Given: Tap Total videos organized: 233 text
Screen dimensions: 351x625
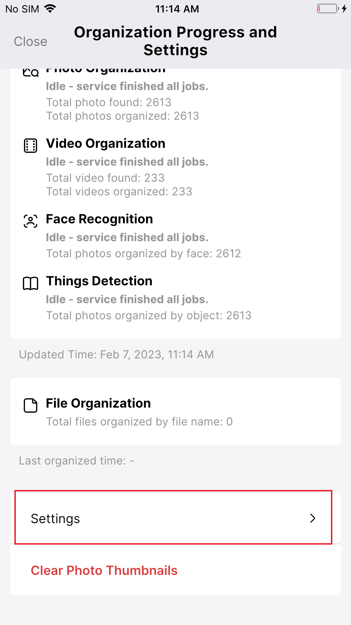Looking at the screenshot, I should pyautogui.click(x=119, y=192).
